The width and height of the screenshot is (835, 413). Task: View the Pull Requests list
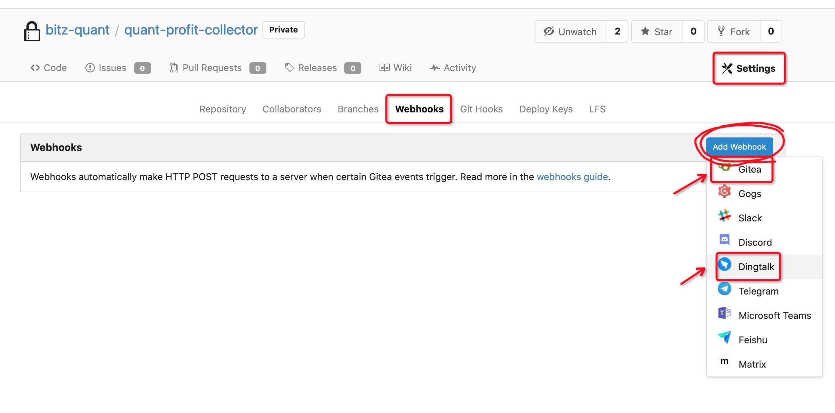click(x=212, y=68)
